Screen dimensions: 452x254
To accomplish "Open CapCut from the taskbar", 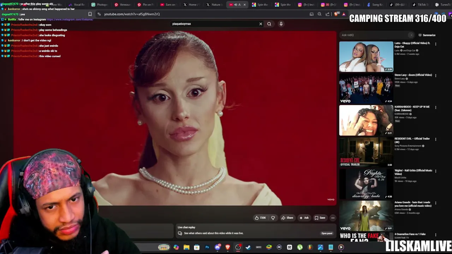I will coord(290,247).
